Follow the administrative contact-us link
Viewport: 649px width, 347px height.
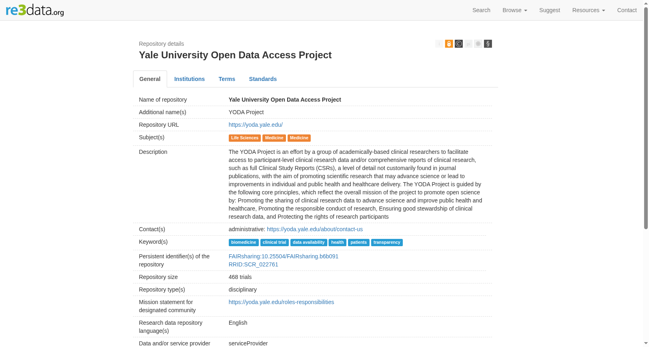[315, 229]
